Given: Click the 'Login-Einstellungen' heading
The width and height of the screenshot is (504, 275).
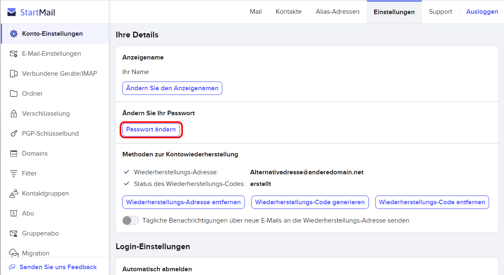Looking at the screenshot, I should pos(153,246).
